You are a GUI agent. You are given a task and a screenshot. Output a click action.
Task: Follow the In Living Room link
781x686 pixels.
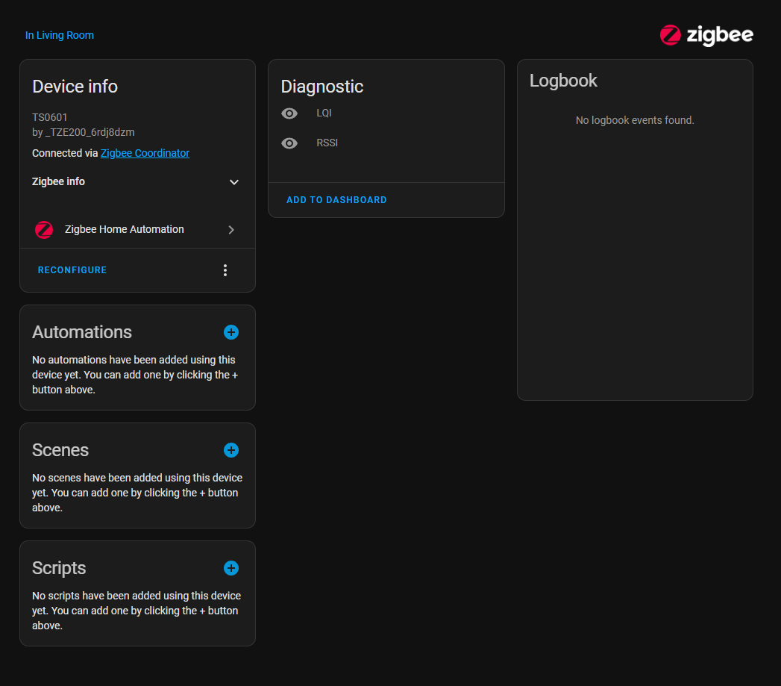[x=60, y=35]
